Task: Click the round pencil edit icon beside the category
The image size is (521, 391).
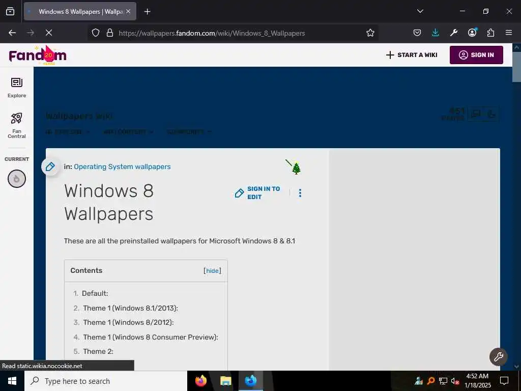Action: coord(50,166)
